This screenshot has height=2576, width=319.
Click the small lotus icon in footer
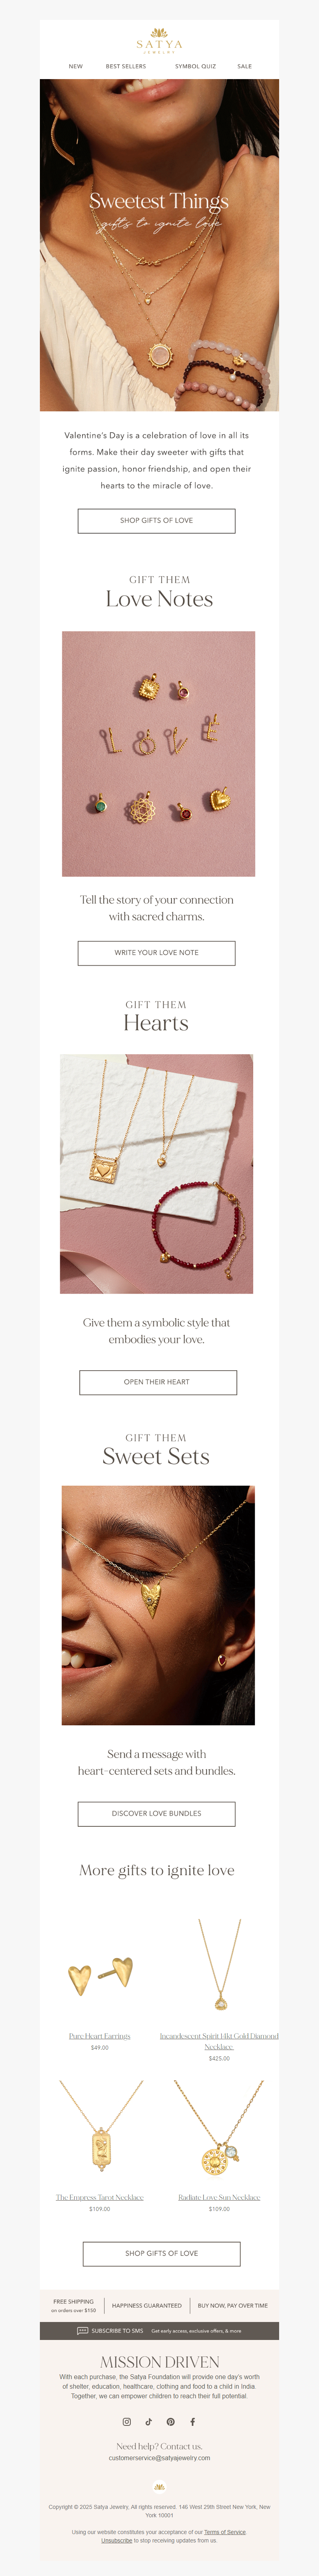(159, 2487)
